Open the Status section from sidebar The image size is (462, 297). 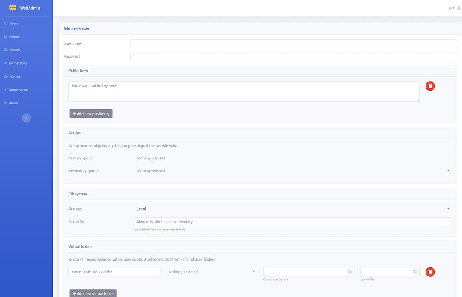coord(12,103)
